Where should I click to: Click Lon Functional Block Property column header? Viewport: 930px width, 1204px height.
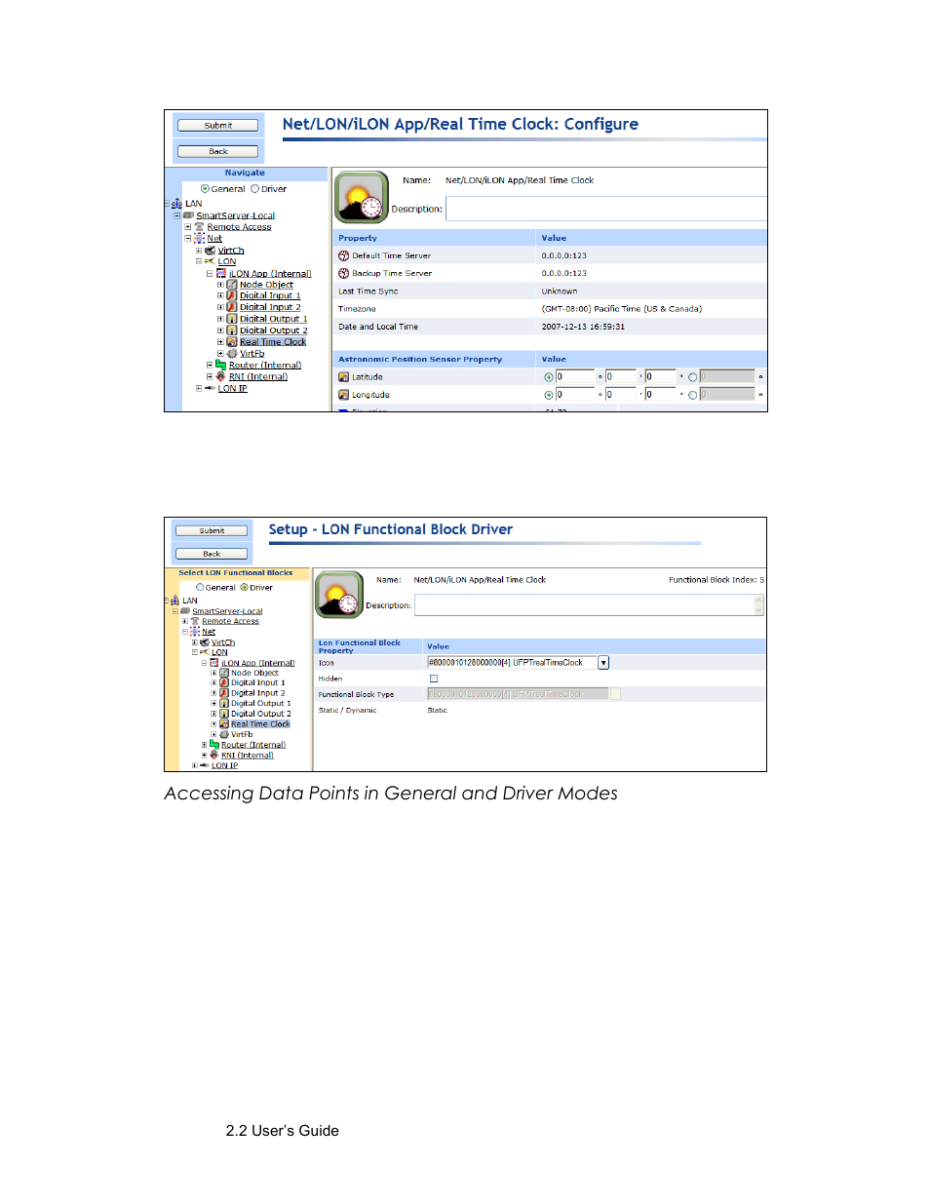coord(368,646)
